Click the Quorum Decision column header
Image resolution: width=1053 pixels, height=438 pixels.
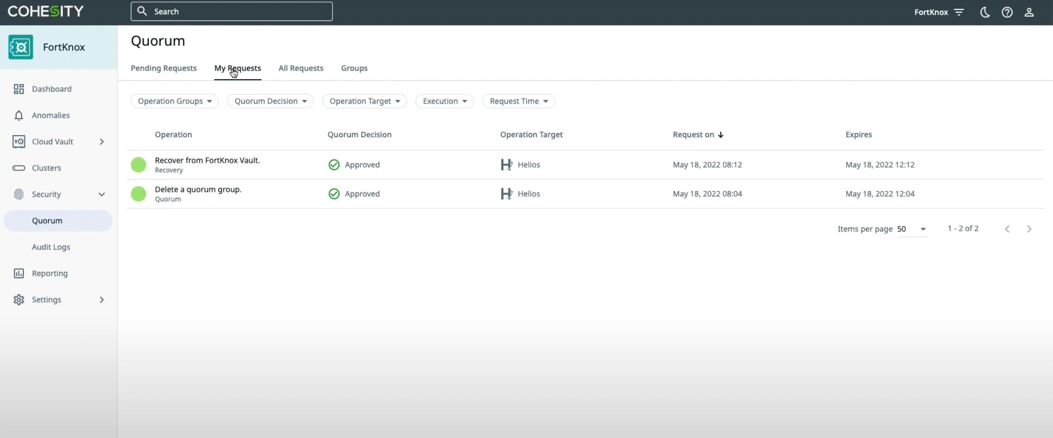click(359, 134)
